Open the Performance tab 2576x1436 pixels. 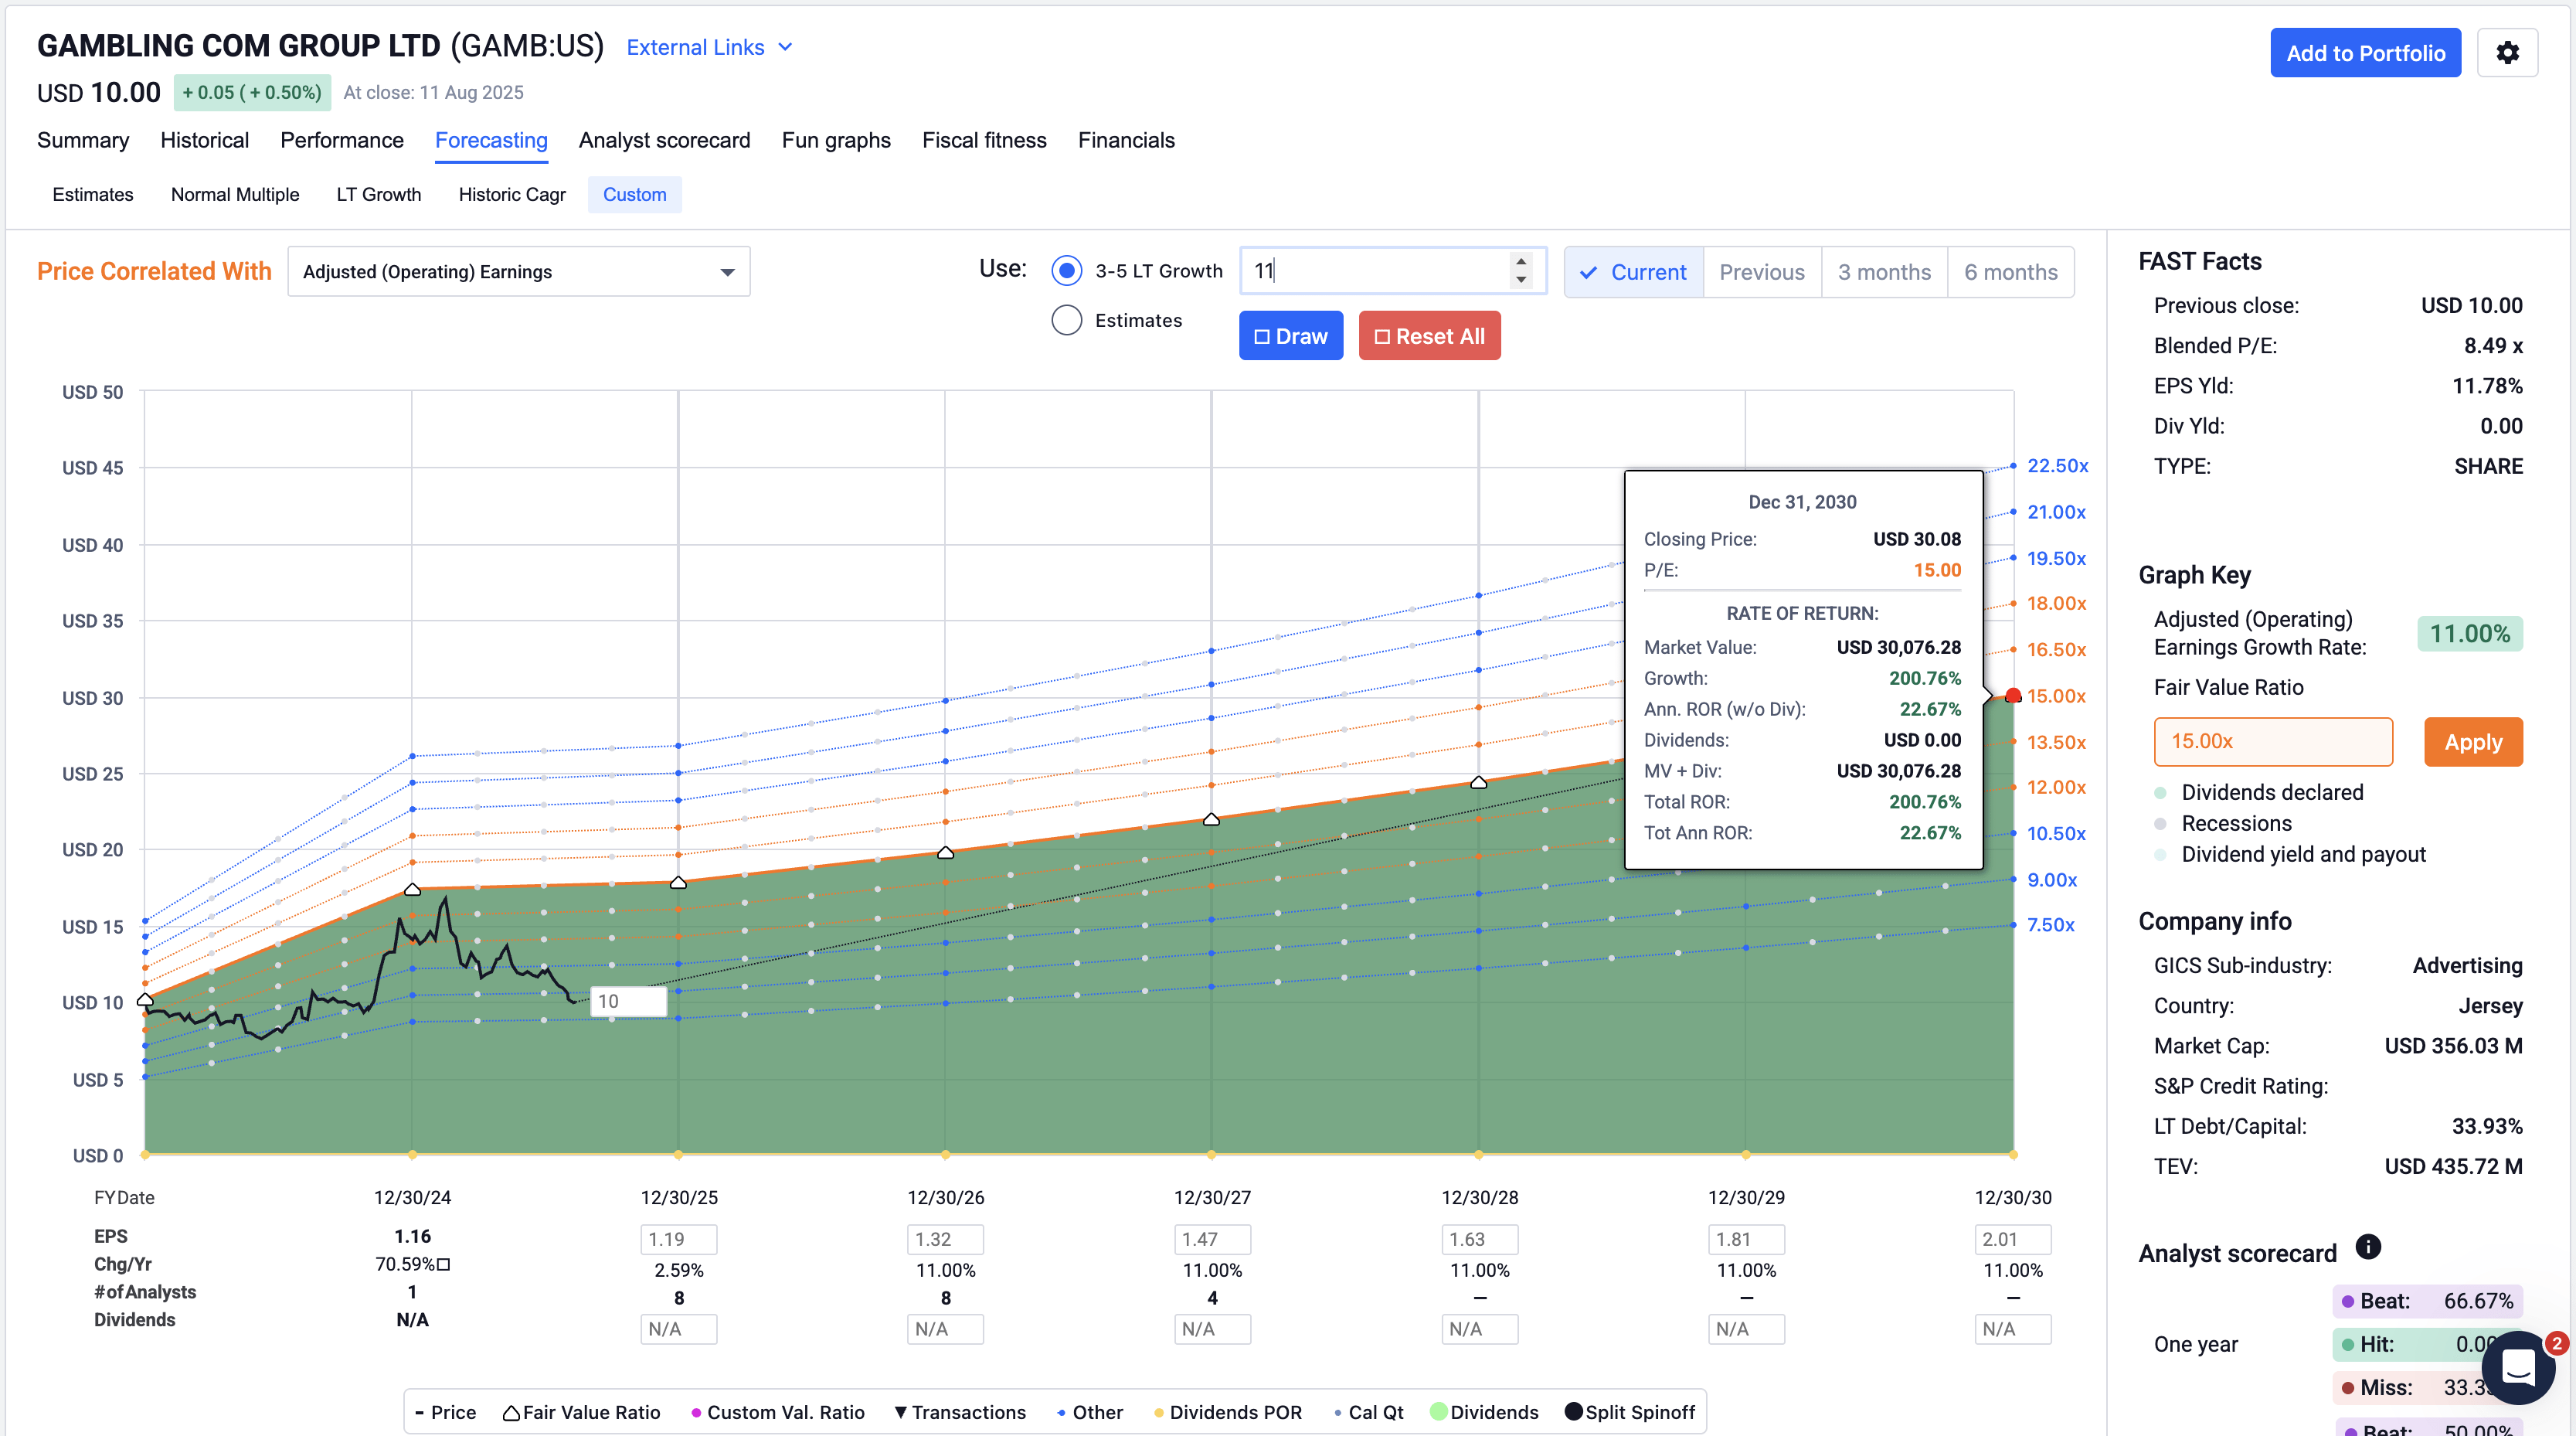342,140
